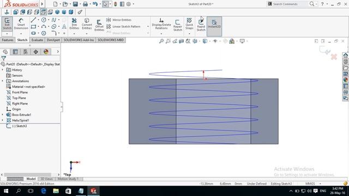
Task: Select the Smart Dimension tool
Action: point(21,24)
